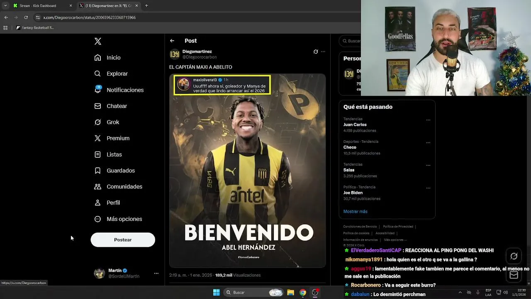This screenshot has height=299, width=531.
Task: Click Diegomartinez profile avatar on post
Action: click(x=175, y=54)
